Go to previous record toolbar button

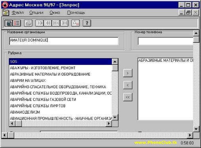[48, 23]
